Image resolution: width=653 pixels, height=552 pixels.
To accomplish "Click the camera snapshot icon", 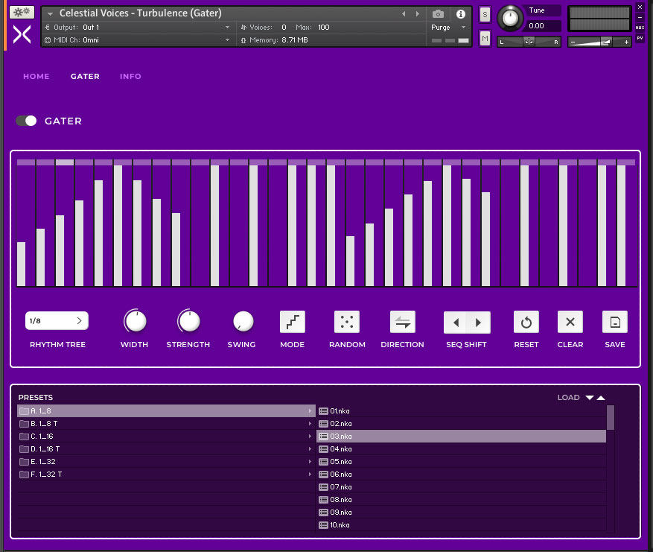I will (438, 14).
